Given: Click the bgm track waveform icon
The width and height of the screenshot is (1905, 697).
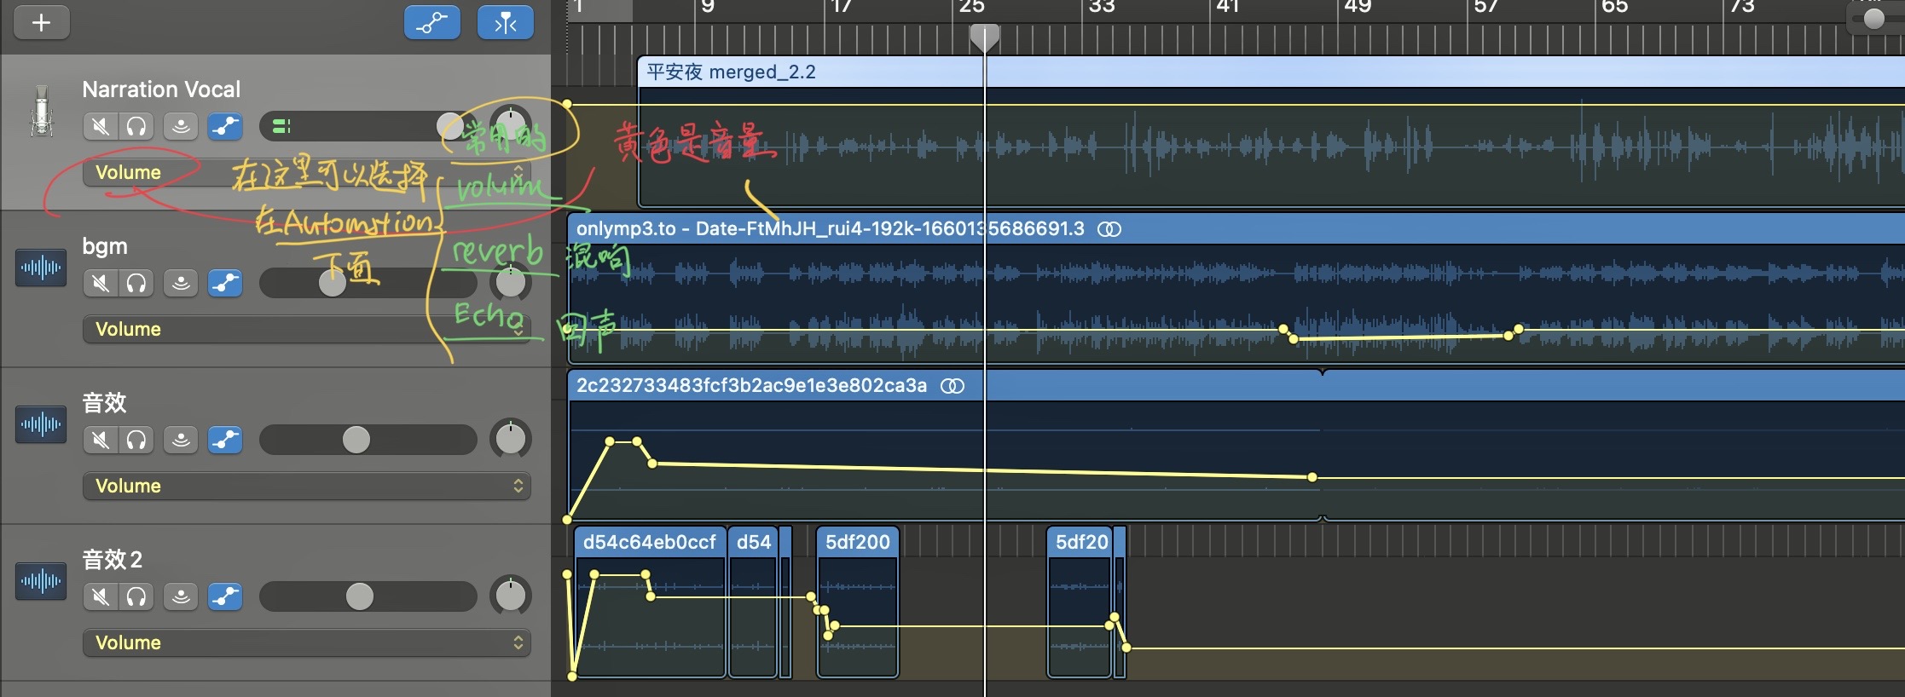Looking at the screenshot, I should click(41, 268).
